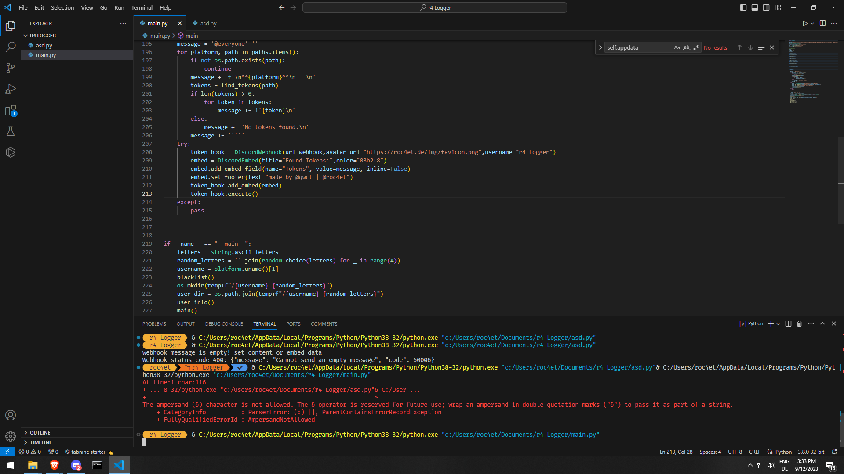Toggle Match Case in find widget

pyautogui.click(x=677, y=47)
